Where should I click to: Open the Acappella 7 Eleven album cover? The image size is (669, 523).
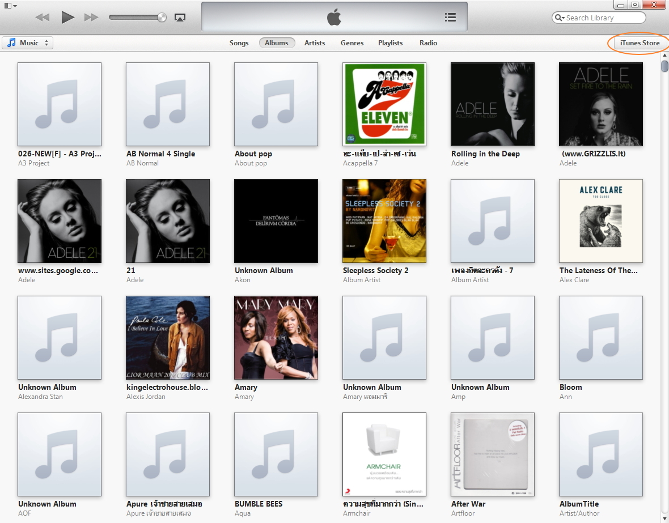click(384, 104)
